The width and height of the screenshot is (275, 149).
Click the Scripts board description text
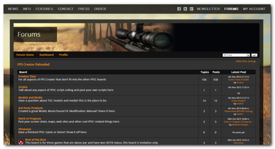66,90
